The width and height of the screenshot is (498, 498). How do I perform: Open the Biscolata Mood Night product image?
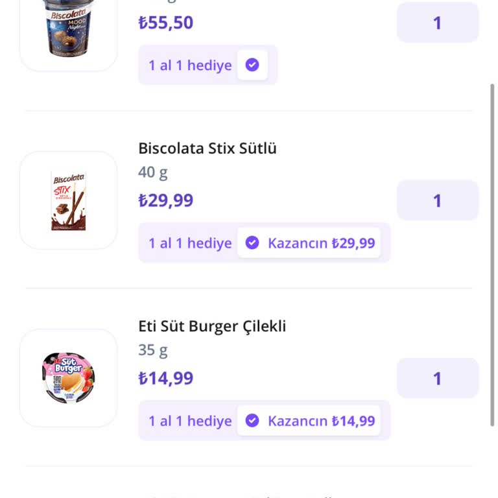click(x=69, y=29)
